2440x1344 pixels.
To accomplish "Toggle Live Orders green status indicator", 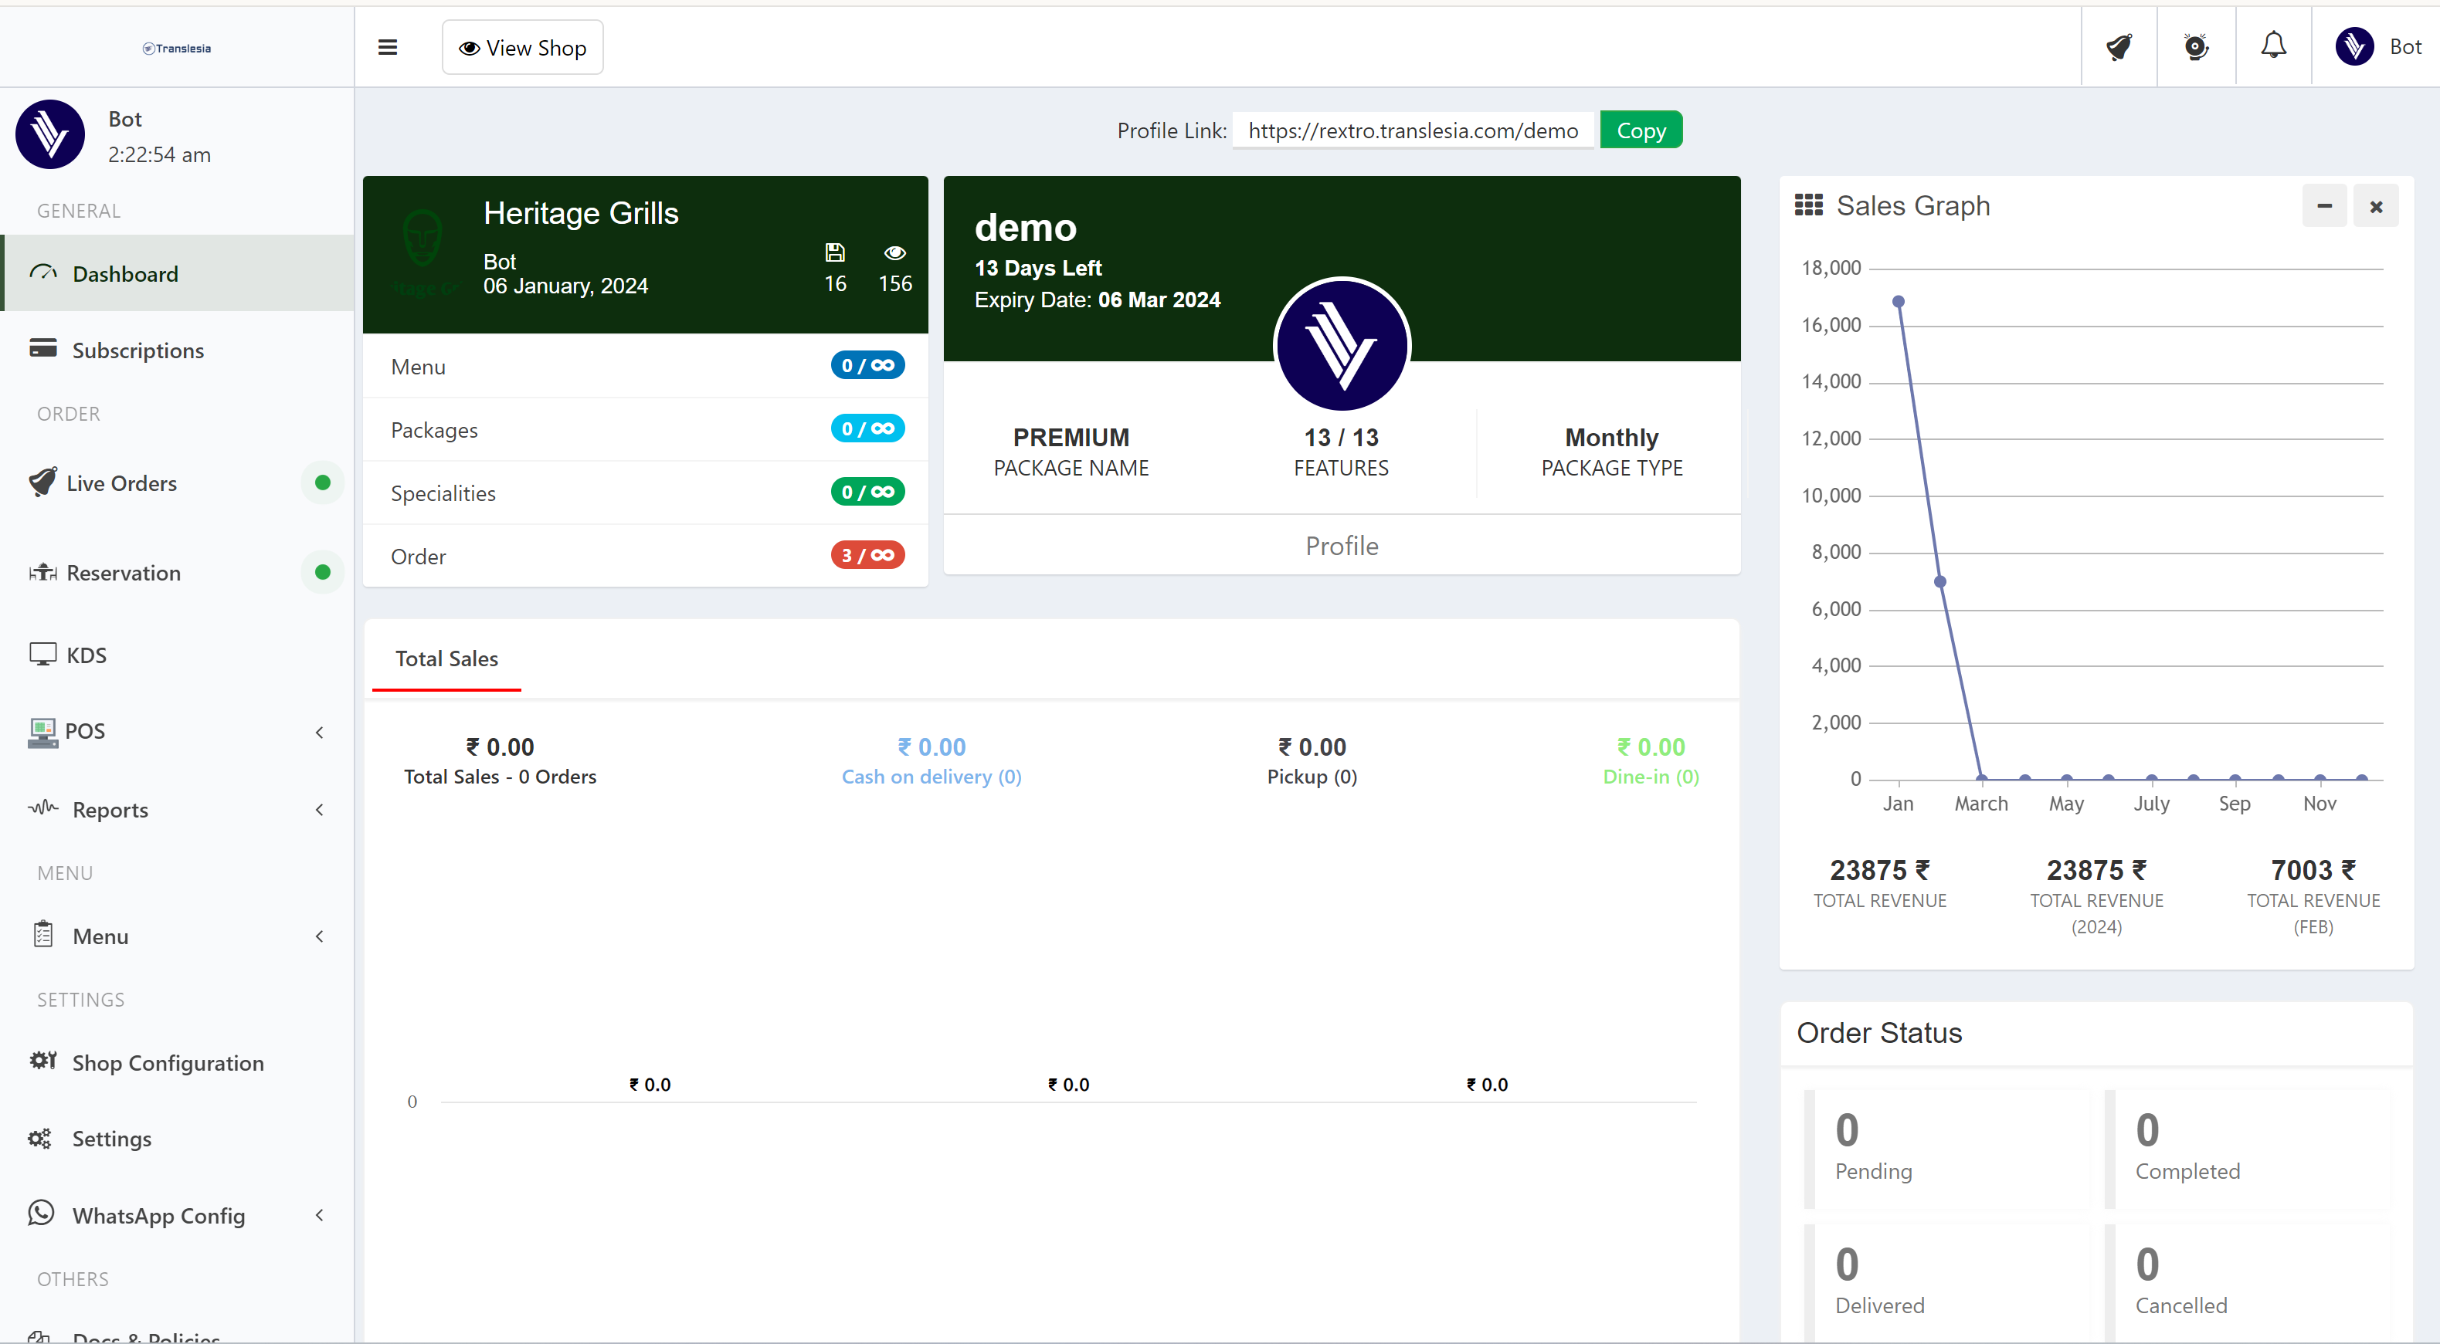I will pyautogui.click(x=322, y=482).
